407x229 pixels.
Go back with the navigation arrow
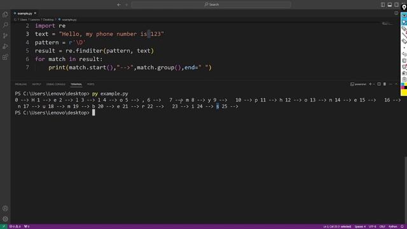click(119, 4)
